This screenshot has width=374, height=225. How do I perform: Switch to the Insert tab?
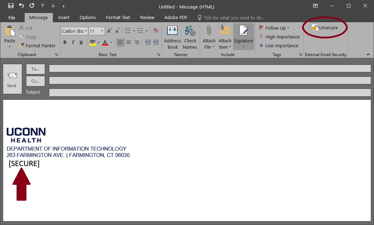coord(64,17)
